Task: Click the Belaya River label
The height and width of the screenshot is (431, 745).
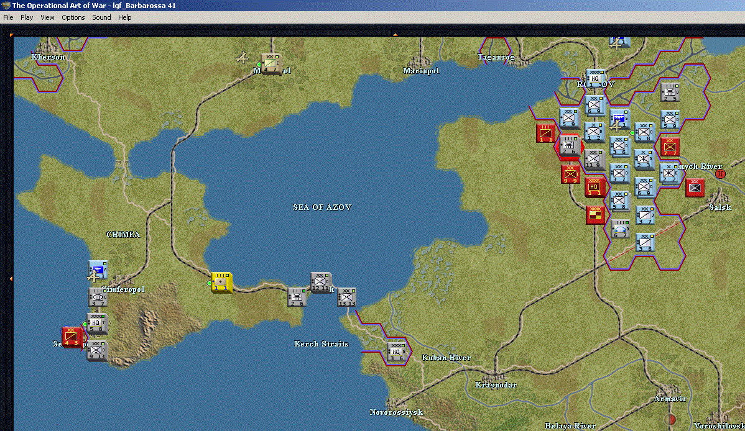Action: pyautogui.click(x=570, y=426)
